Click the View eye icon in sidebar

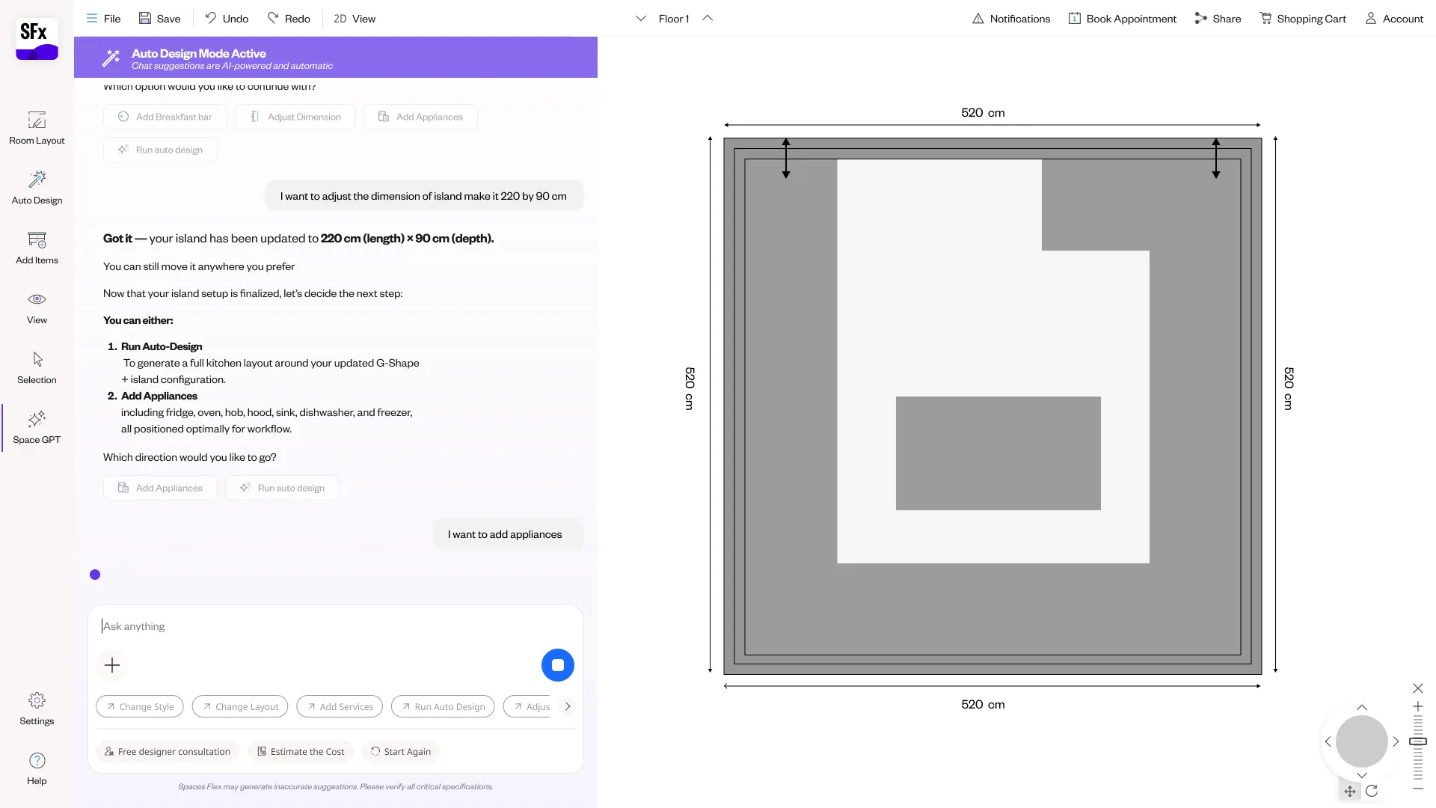(x=37, y=299)
